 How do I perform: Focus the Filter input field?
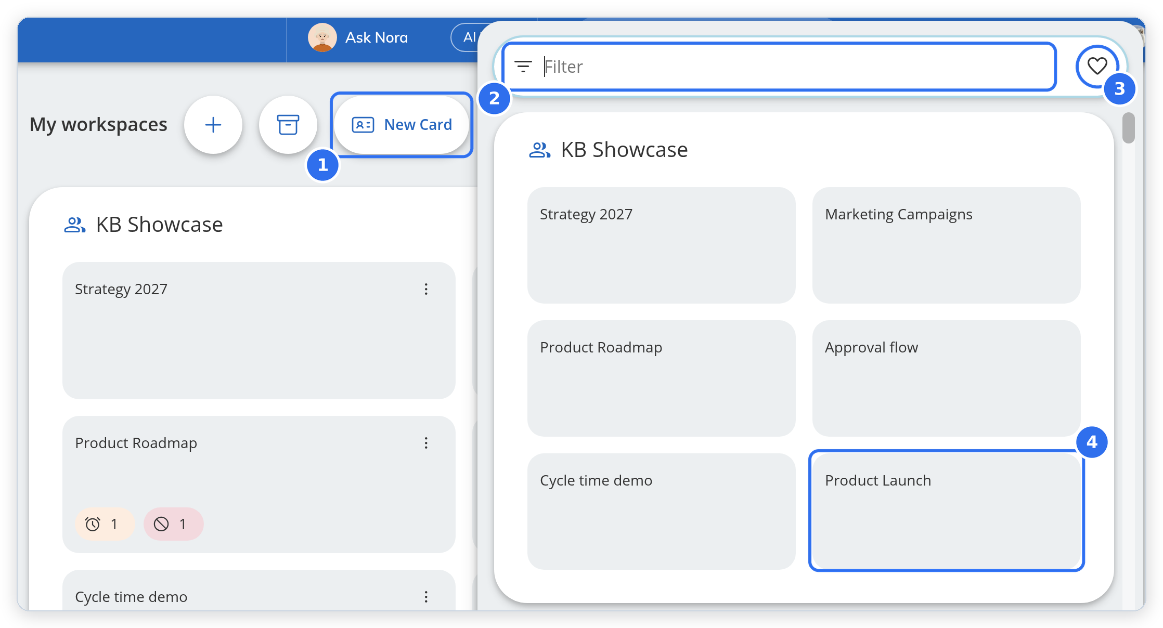(779, 67)
